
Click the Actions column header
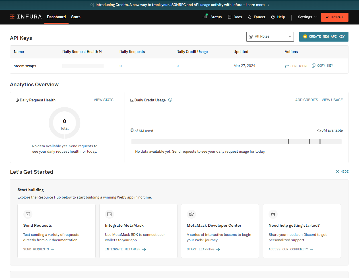click(x=291, y=52)
